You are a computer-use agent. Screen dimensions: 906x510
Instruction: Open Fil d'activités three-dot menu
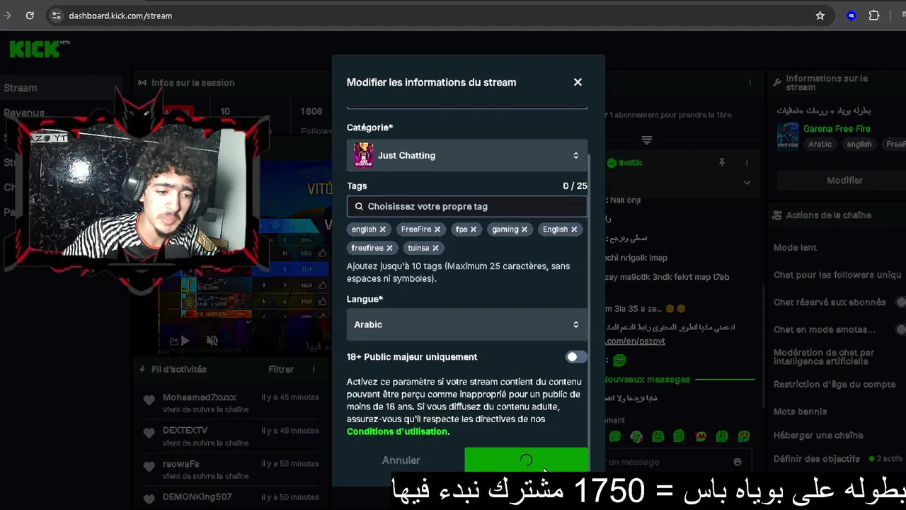pos(314,369)
